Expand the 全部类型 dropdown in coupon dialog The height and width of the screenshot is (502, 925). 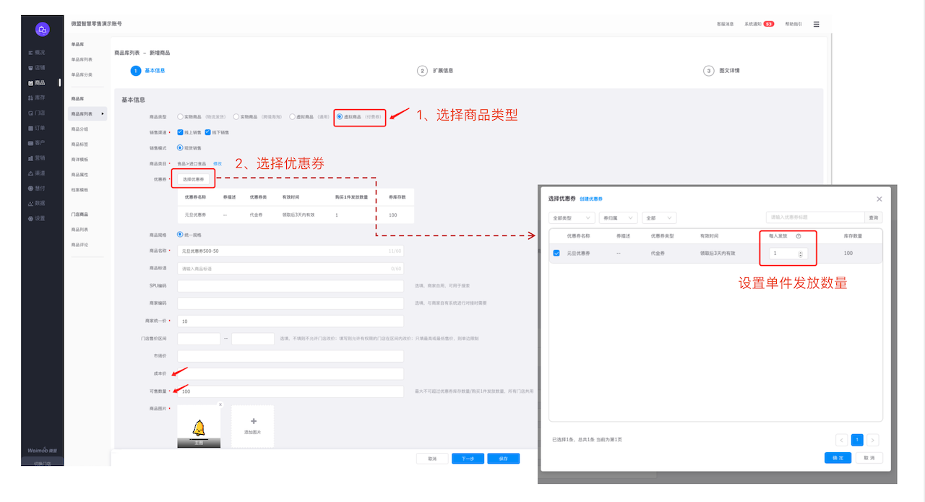pyautogui.click(x=572, y=217)
